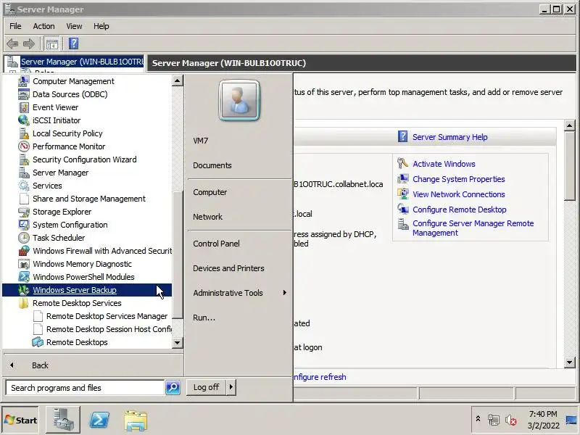Click the Server Manager icon in the Start menu list
The image size is (580, 435).
click(24, 173)
